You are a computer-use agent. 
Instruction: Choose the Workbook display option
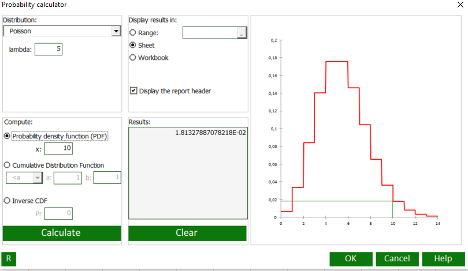click(133, 58)
